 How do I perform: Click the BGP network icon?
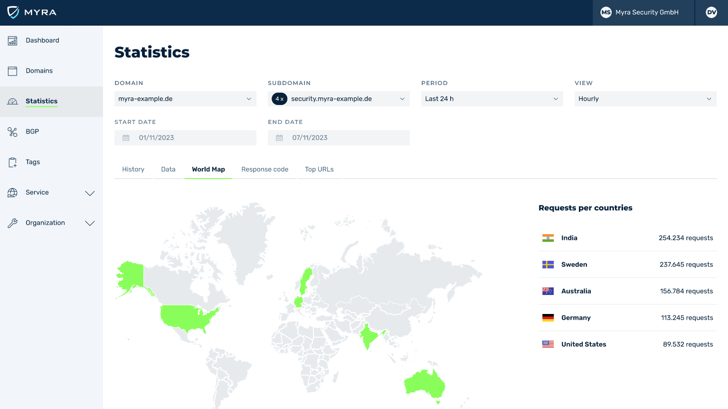point(13,132)
